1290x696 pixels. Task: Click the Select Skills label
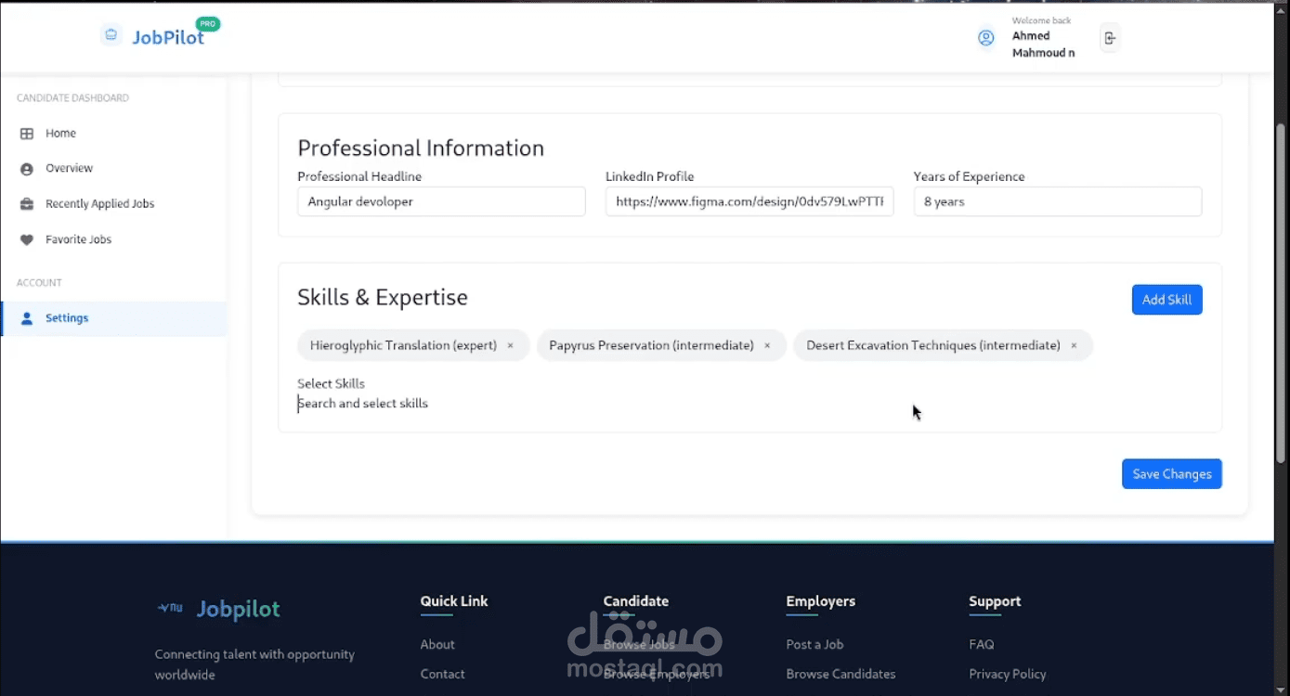click(x=331, y=383)
